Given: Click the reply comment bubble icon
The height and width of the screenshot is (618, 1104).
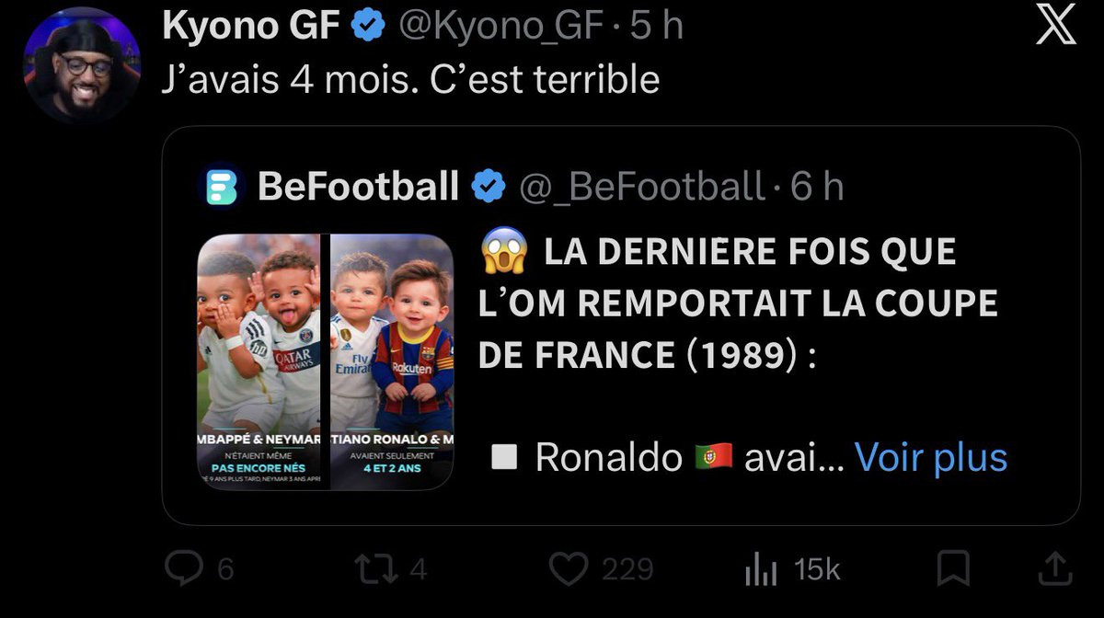Looking at the screenshot, I should [183, 569].
